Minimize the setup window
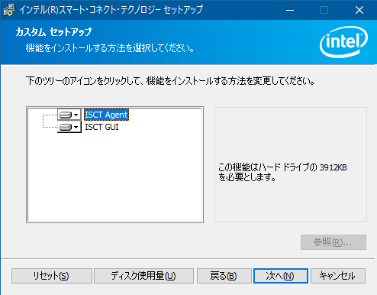This screenshot has height=295, width=377. 290,10
